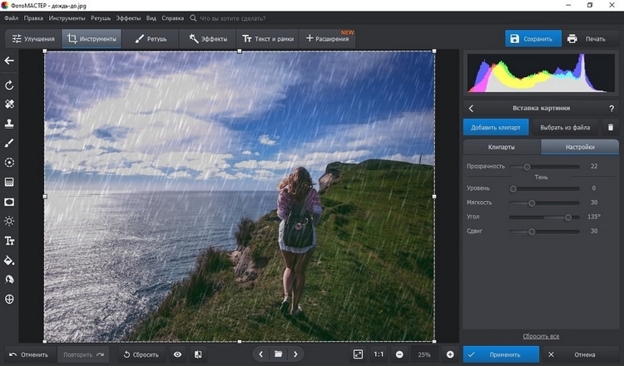Click the trash icon to delete clipart
624x366 pixels.
click(610, 127)
